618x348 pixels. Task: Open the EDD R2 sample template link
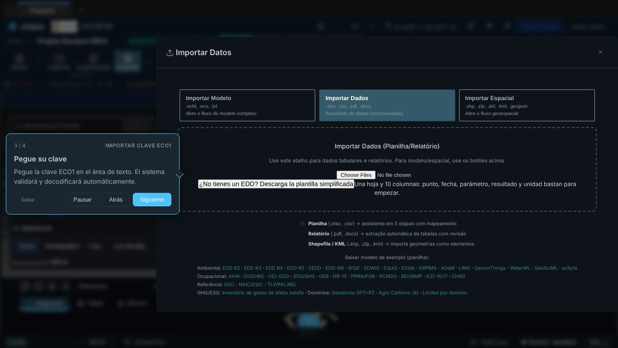point(231,268)
